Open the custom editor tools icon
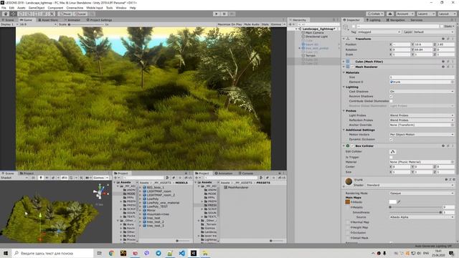Viewport: 459px width, 258px height. (52, 14)
